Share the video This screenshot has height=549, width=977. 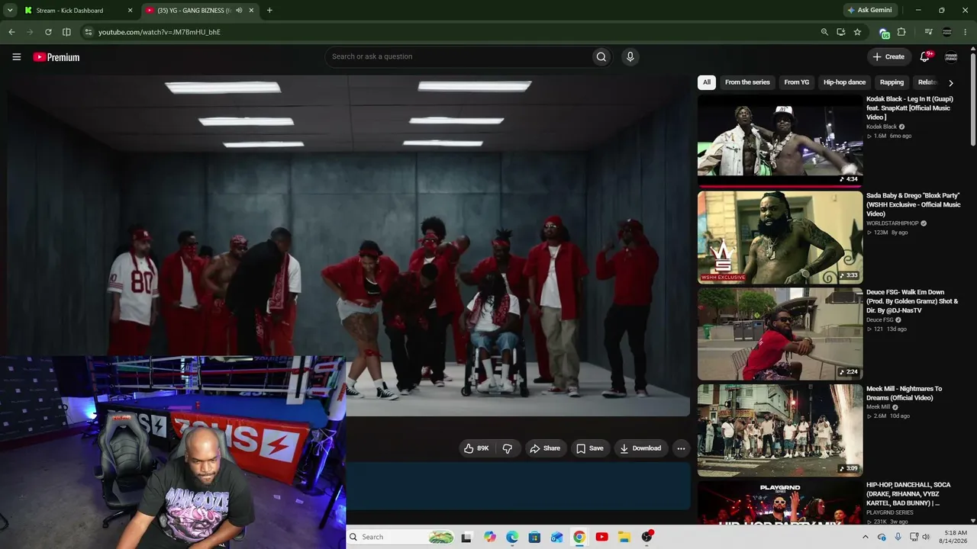pos(545,448)
